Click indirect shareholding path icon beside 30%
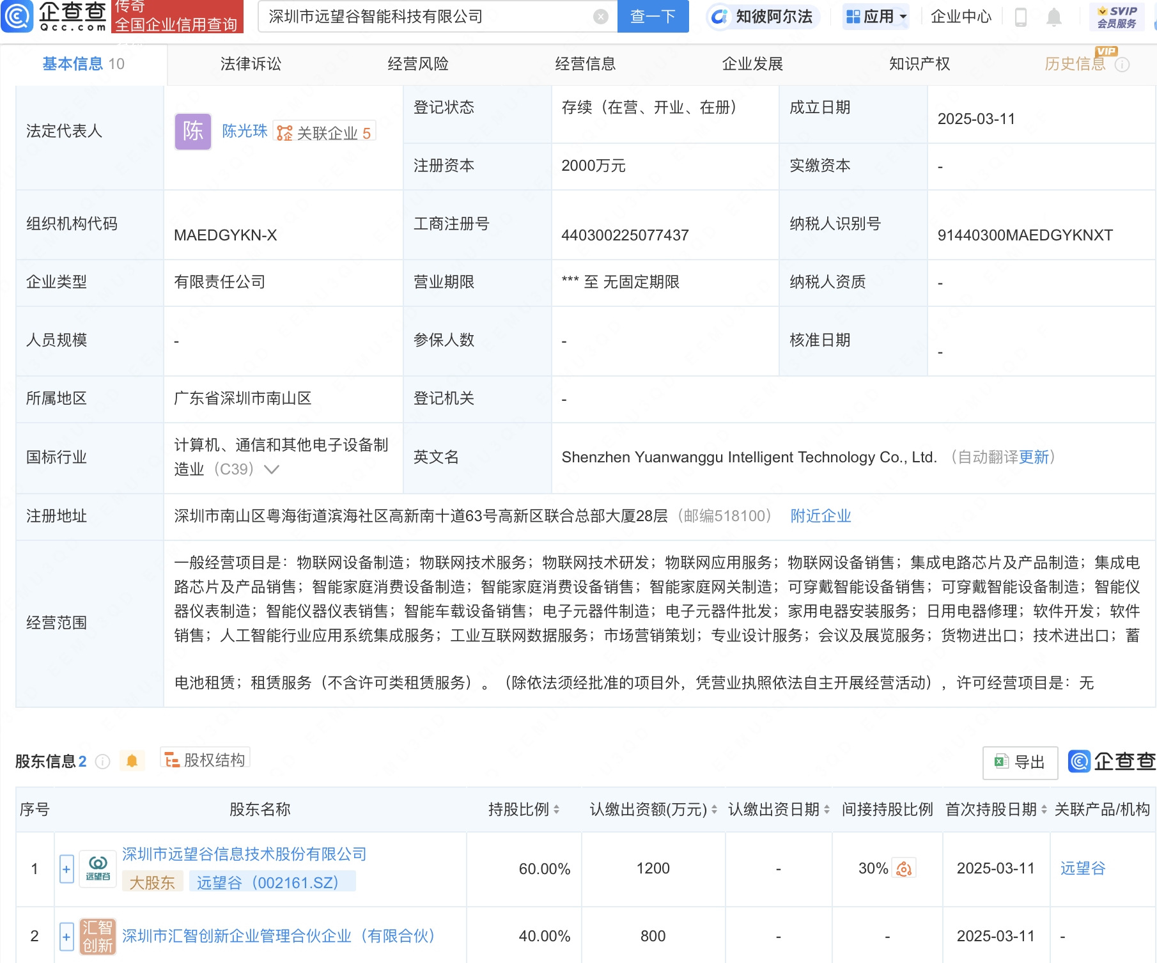This screenshot has width=1157, height=963. [904, 868]
